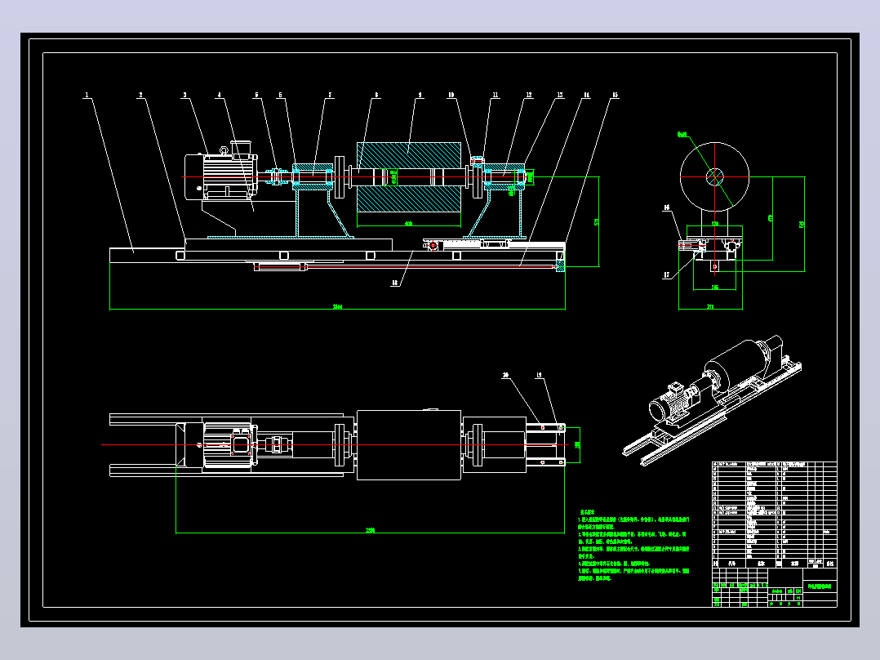This screenshot has height=660, width=880.
Task: Click the large circle in end view
Action: click(x=714, y=176)
